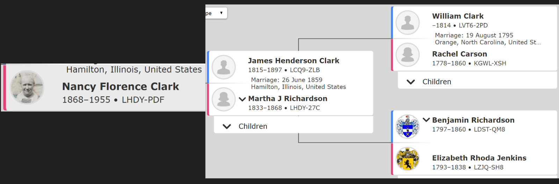Click the Martha J Richardson name
This screenshot has width=559, height=184.
(x=288, y=99)
